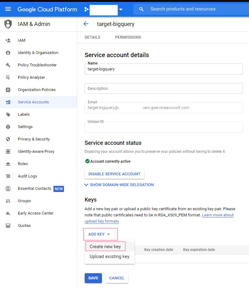Click the Roles hat icon

[x=8, y=164]
